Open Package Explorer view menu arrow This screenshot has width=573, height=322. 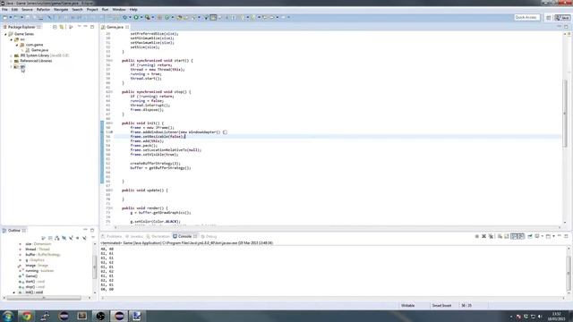pyautogui.click(x=79, y=27)
